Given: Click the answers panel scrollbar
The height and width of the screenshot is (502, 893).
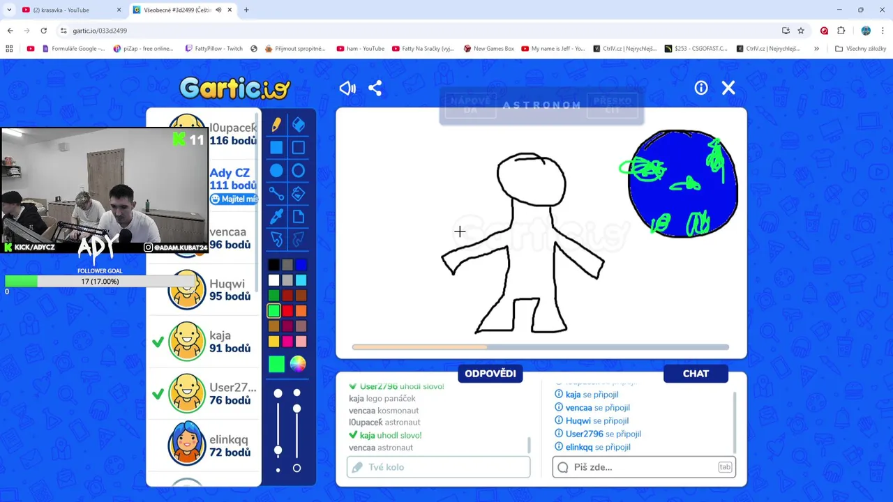Looking at the screenshot, I should coord(529,445).
